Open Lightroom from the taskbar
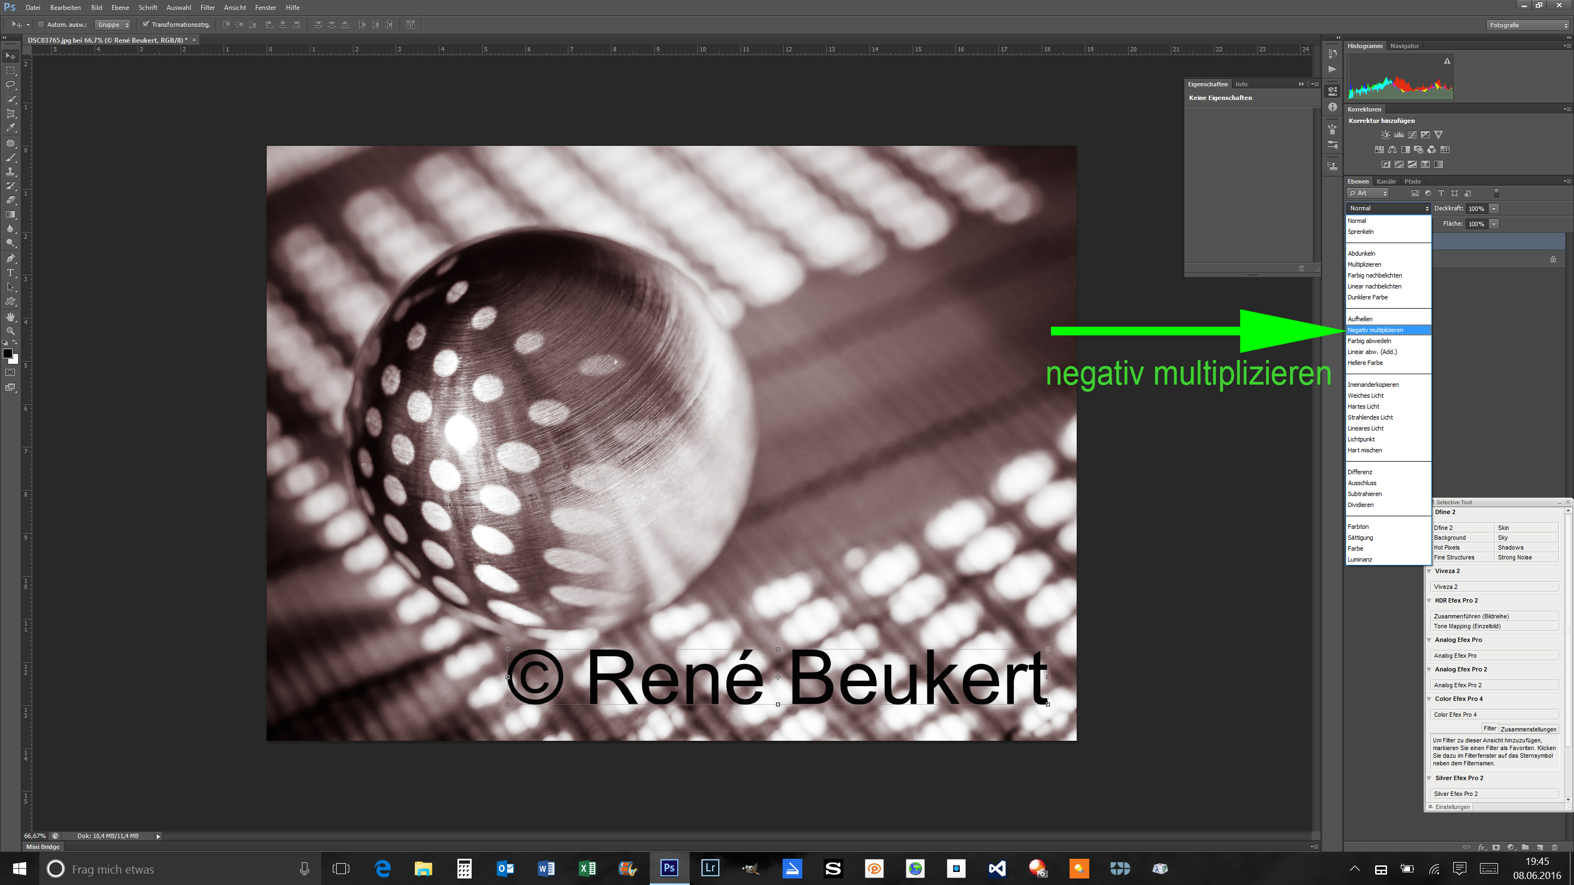The width and height of the screenshot is (1574, 885). (x=710, y=868)
